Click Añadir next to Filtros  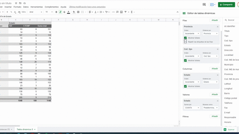pyautogui.click(x=215, y=117)
